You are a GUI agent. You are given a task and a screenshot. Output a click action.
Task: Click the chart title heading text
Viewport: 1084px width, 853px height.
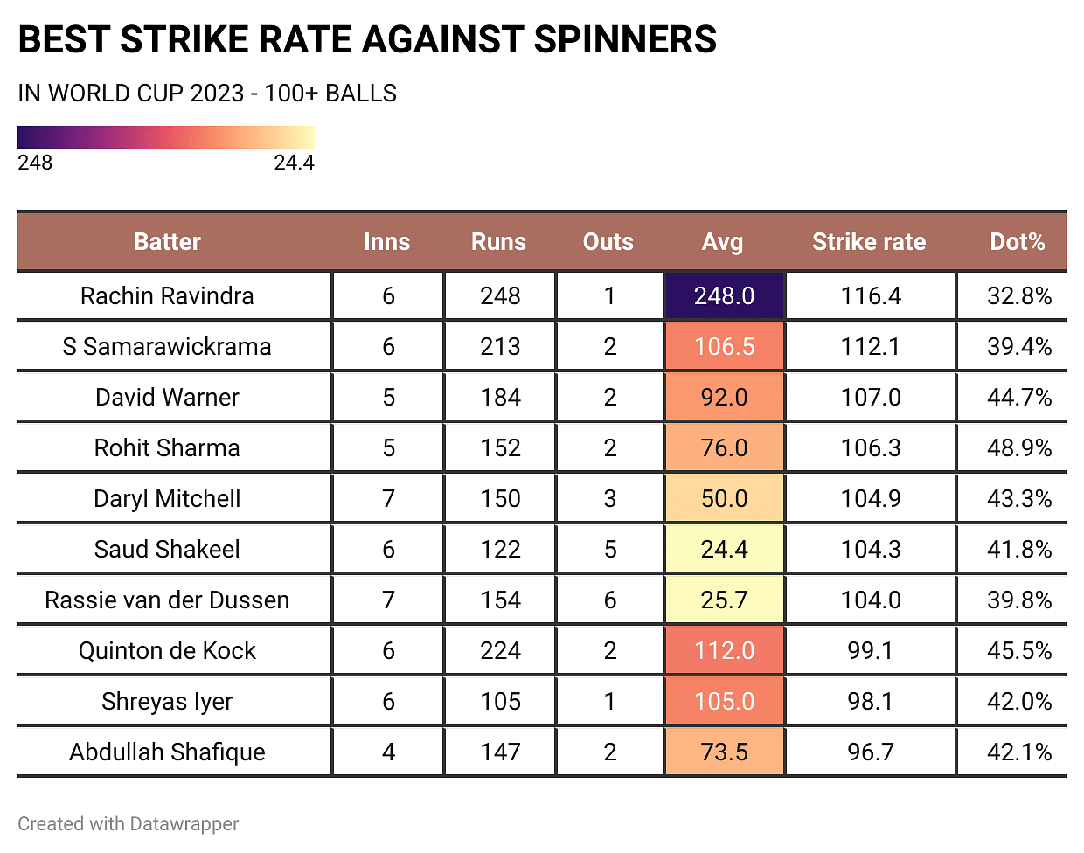(367, 40)
